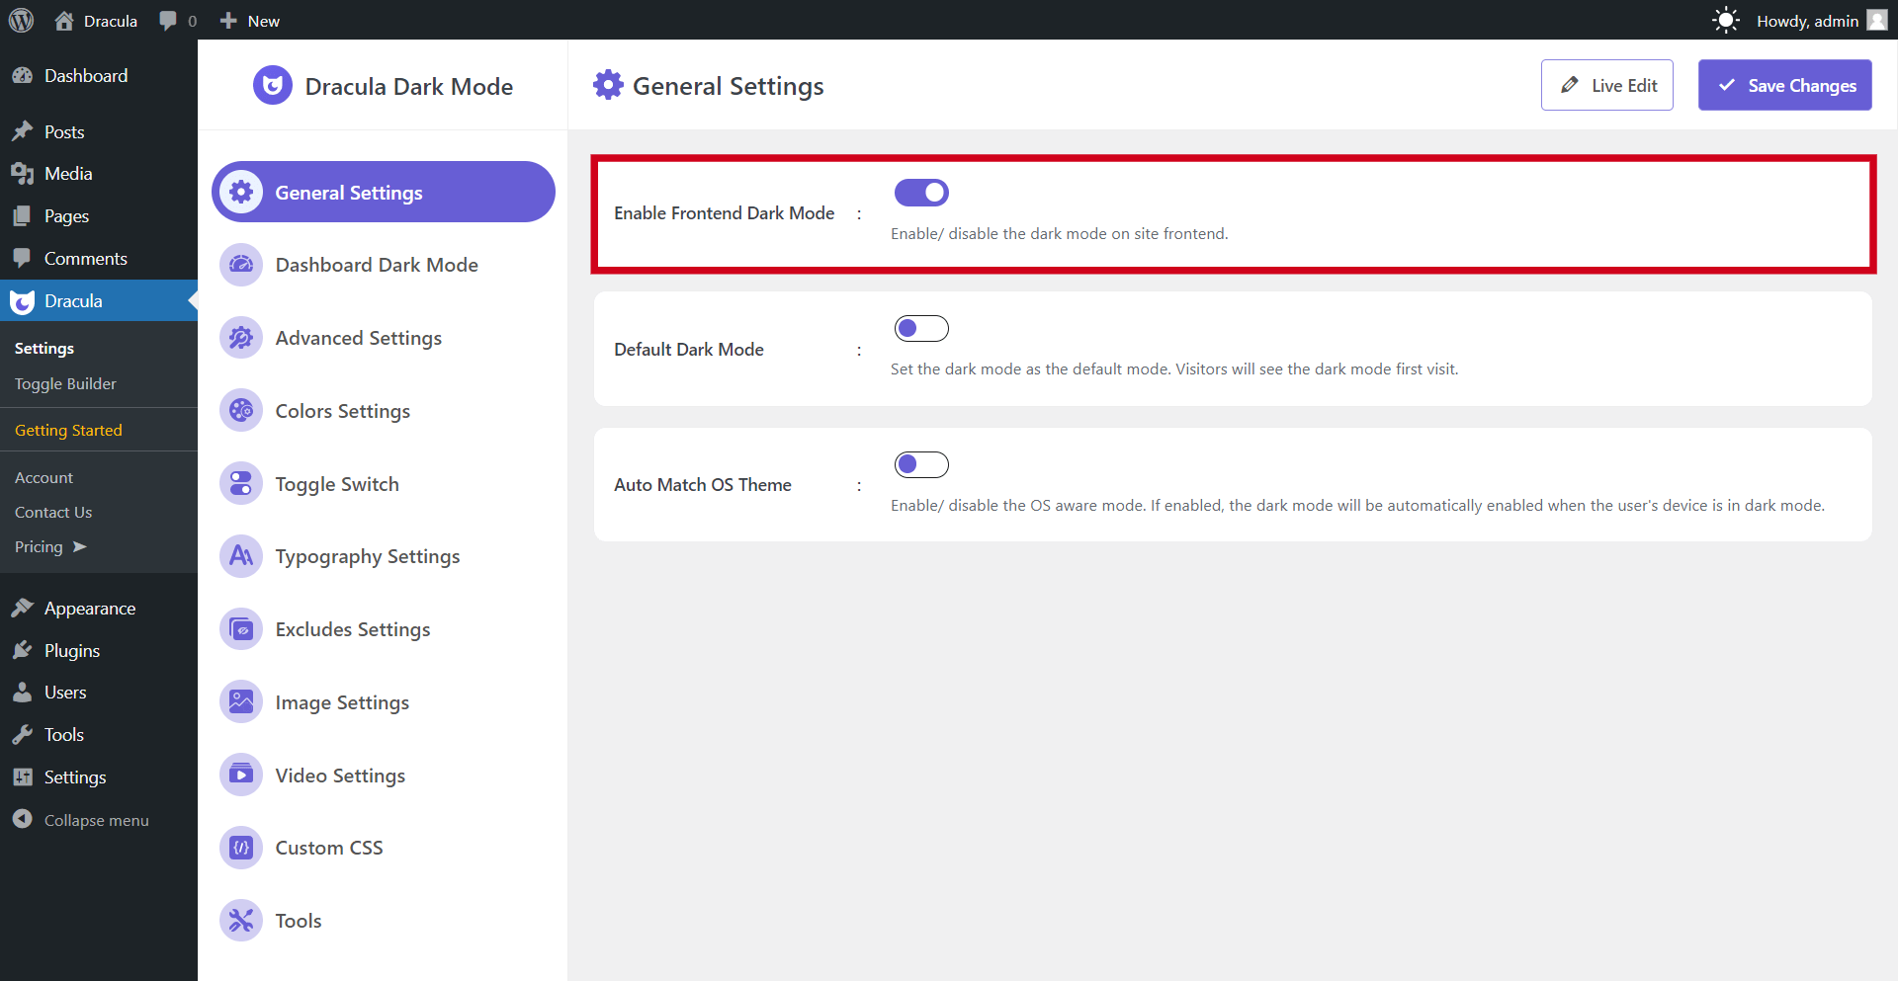
Task: Click the Typography Settings letter icon
Action: coord(241,556)
